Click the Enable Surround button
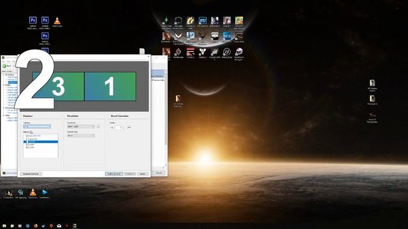 tap(114, 174)
